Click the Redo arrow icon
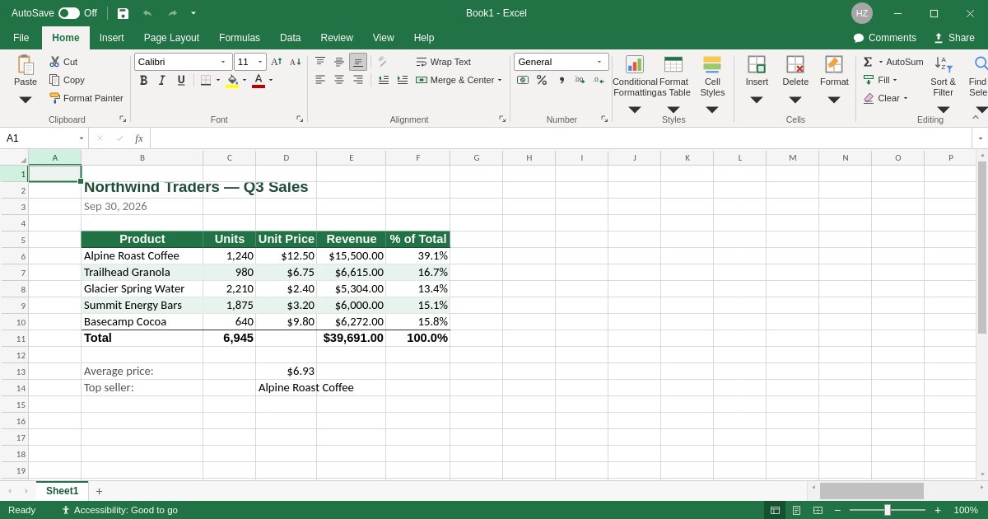Viewport: 988px width, 519px height. pos(172,13)
